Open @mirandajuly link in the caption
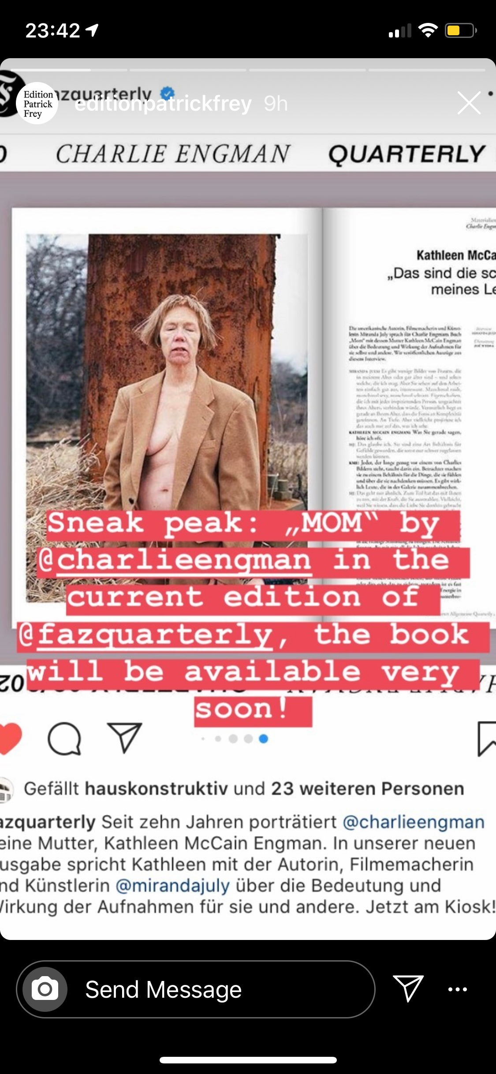The width and height of the screenshot is (496, 1074). [172, 885]
